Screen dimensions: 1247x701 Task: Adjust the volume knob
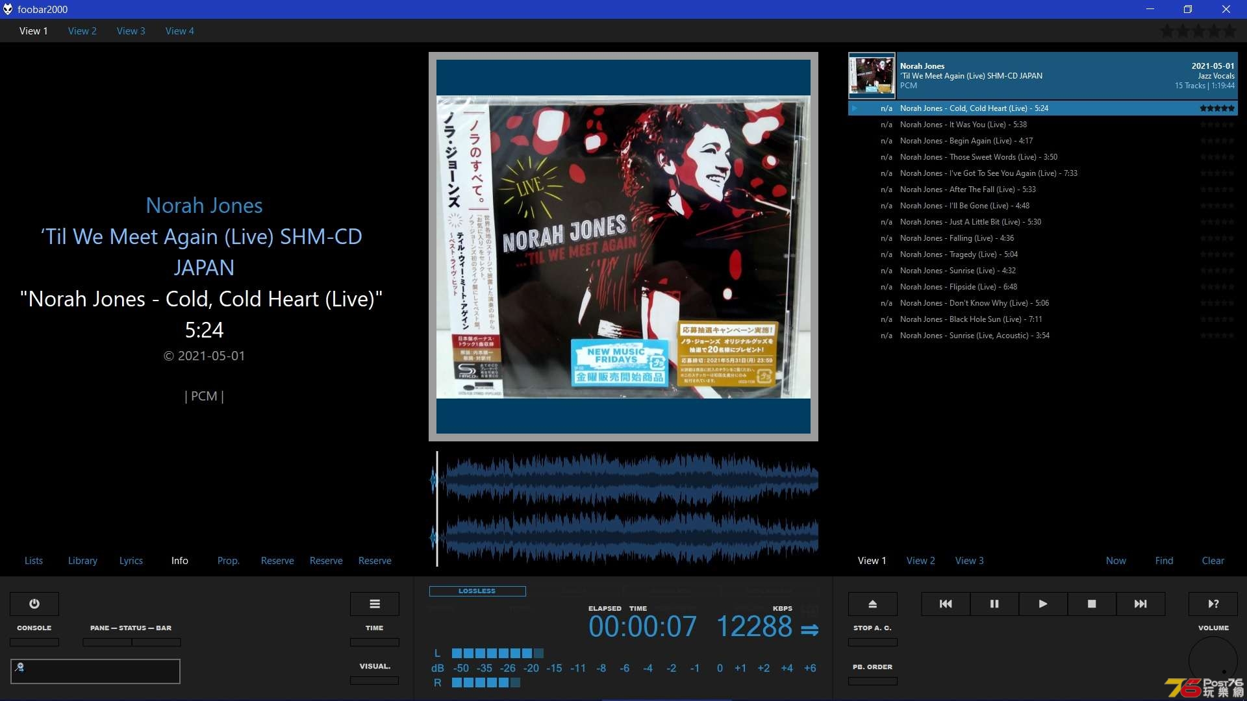(x=1213, y=660)
